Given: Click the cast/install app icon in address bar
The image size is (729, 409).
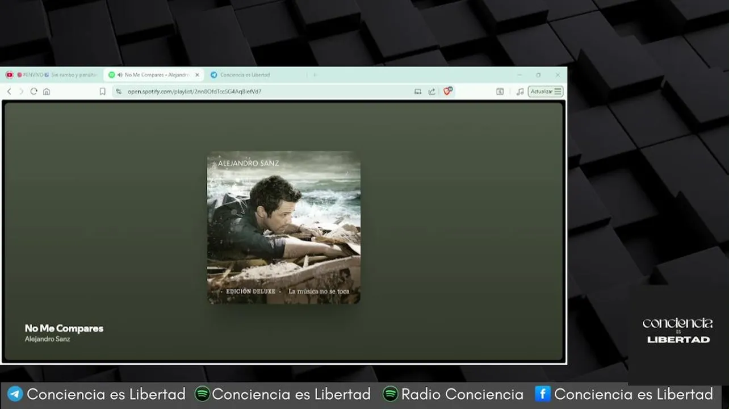Looking at the screenshot, I should point(418,91).
